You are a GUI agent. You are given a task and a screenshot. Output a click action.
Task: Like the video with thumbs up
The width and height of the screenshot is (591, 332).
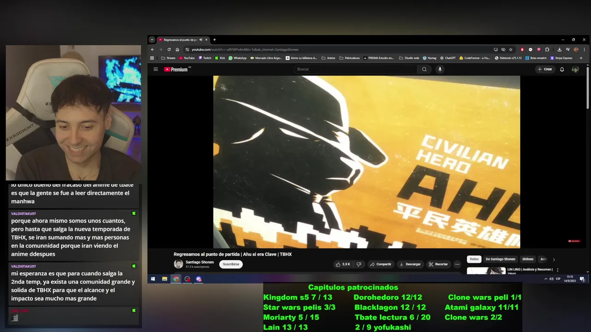[343, 264]
